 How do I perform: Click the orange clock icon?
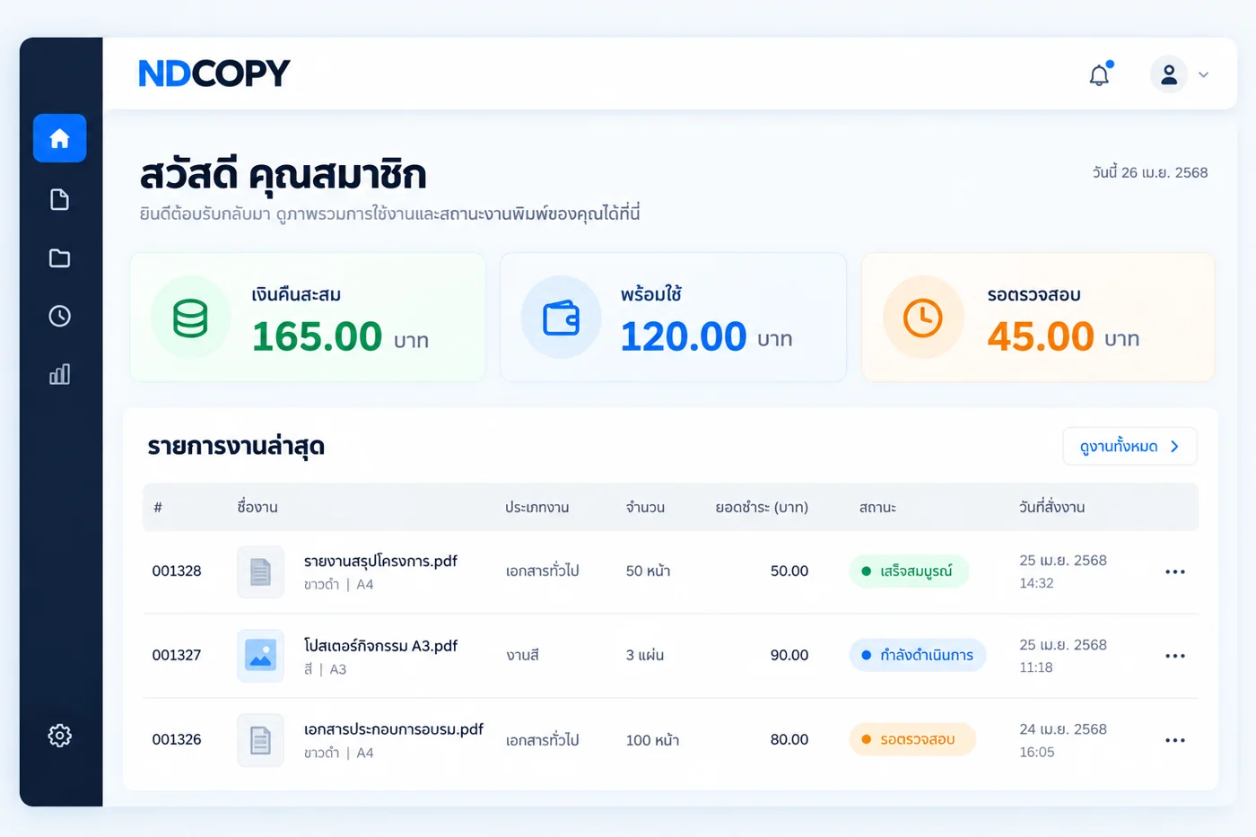point(923,318)
